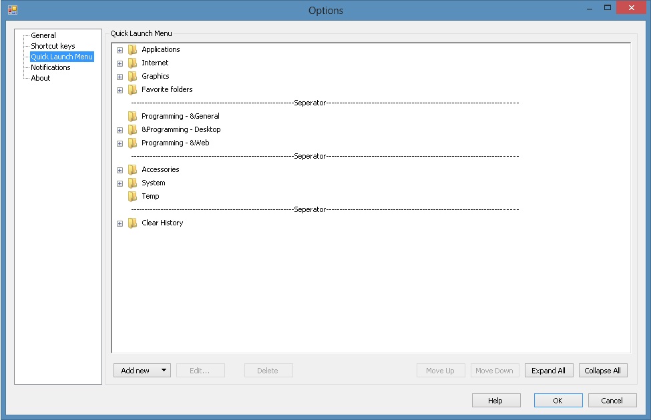Expand the Applications tree node
This screenshot has width=651, height=420.
tap(120, 50)
